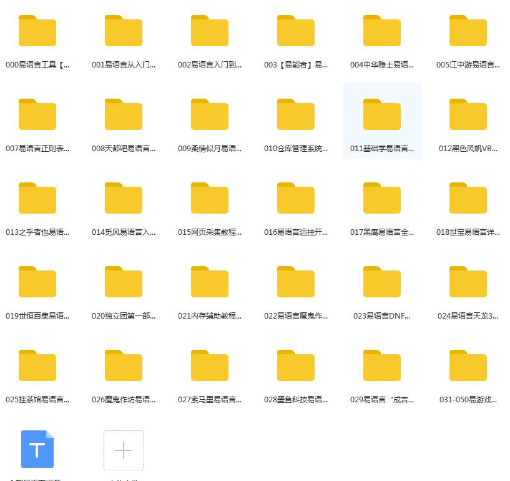This screenshot has width=510, height=481.
Task: Open the 015网页采集教程 folder icon
Action: pyautogui.click(x=210, y=198)
